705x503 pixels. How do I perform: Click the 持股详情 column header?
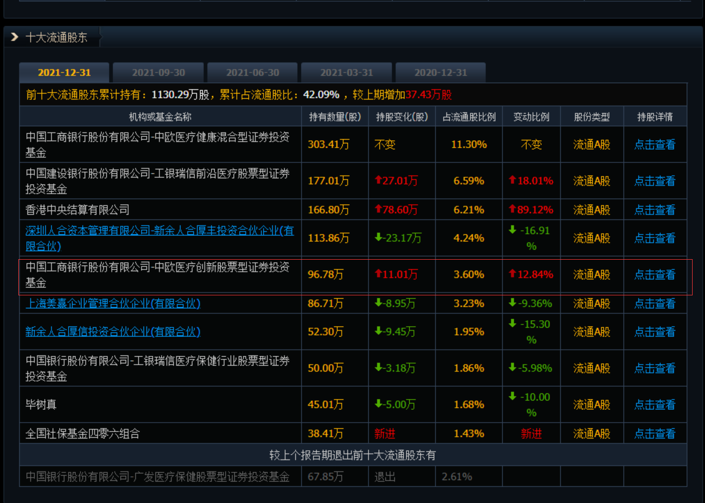coord(655,117)
